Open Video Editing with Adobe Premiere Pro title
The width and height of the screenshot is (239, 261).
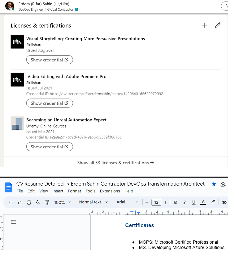click(67, 77)
